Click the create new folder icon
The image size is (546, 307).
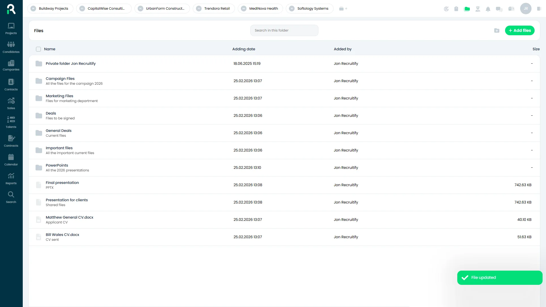[x=497, y=30]
